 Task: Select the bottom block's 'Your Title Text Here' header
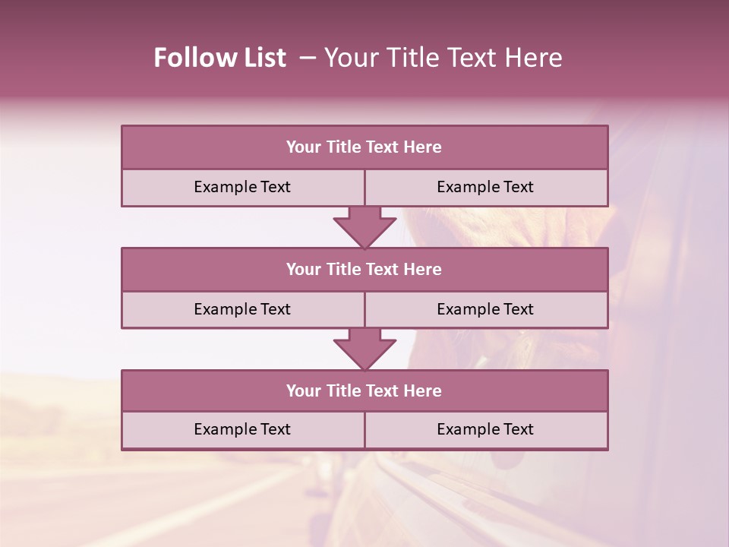pyautogui.click(x=364, y=390)
